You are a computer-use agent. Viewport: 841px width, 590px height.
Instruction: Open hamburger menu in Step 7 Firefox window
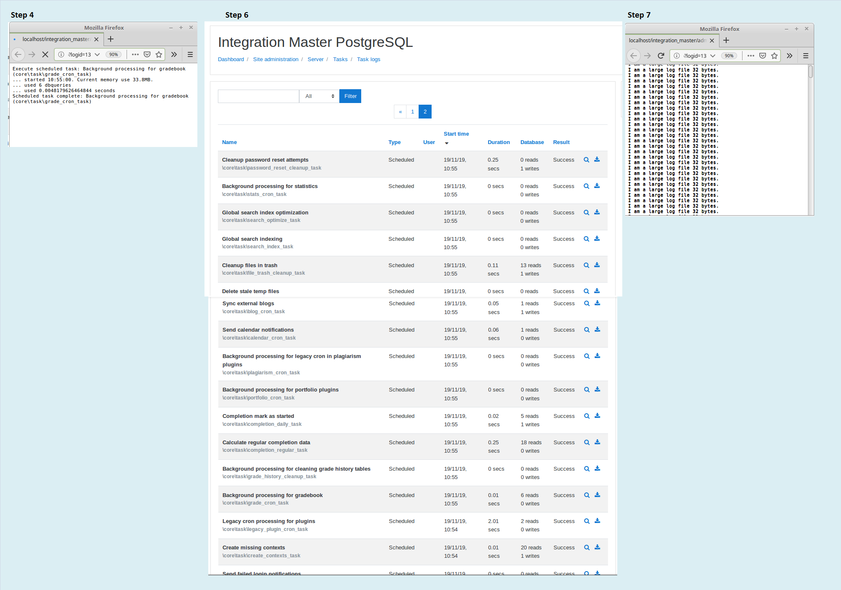click(805, 56)
